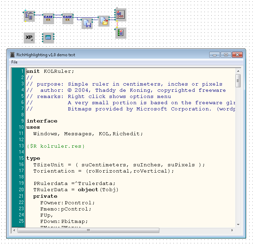
Task: Select the save file floppy disk node
Action: tap(87, 23)
